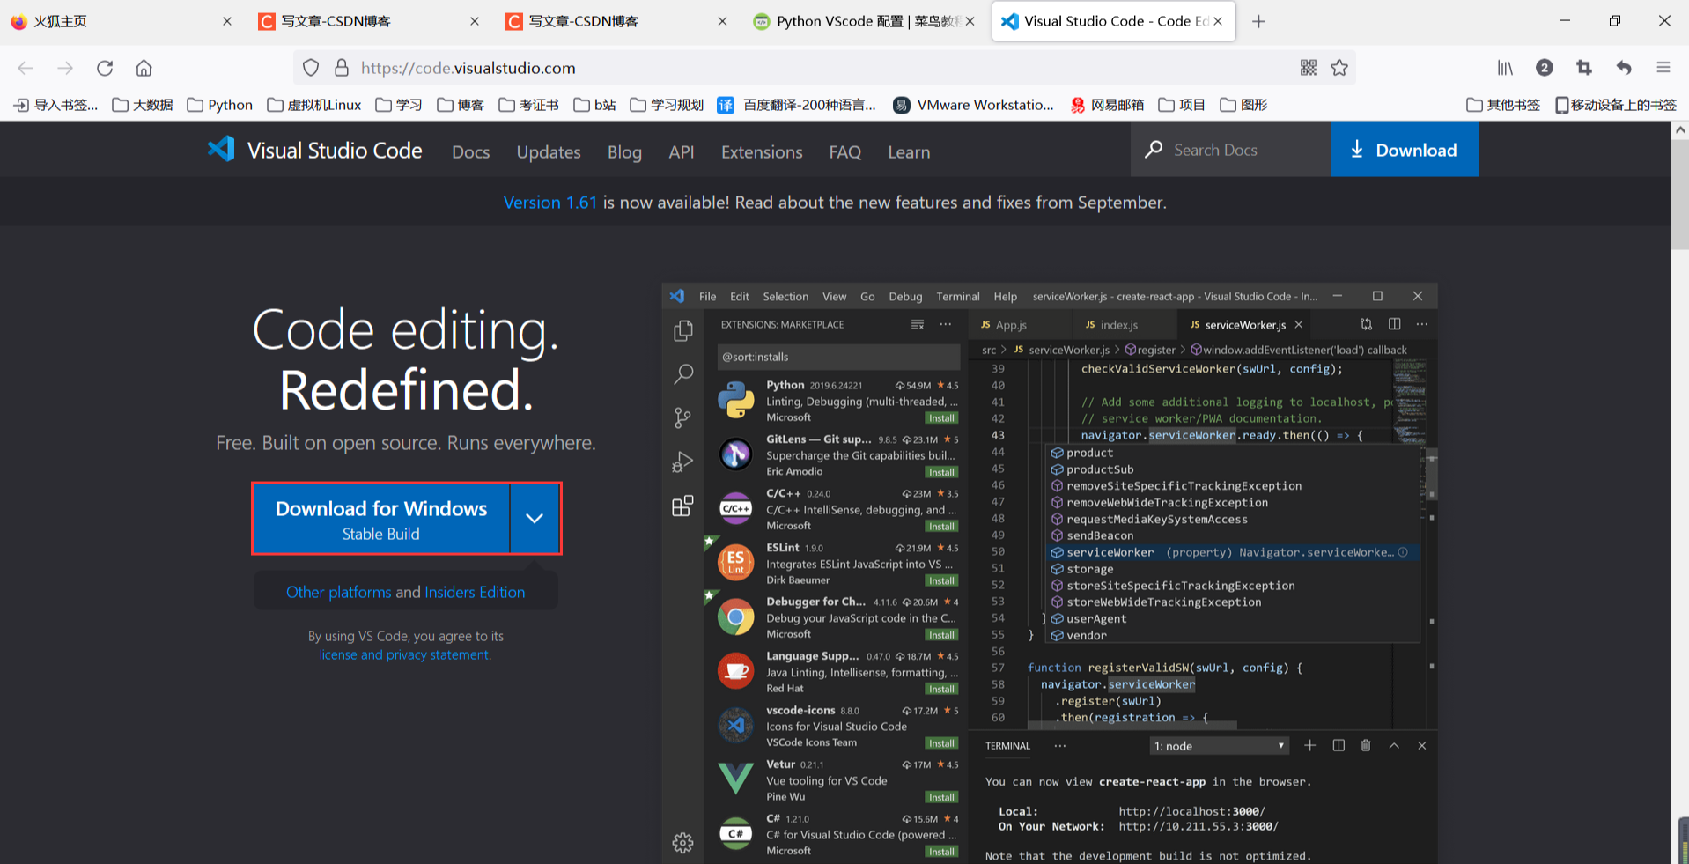Go back to the previous page
The height and width of the screenshot is (864, 1689).
point(26,68)
